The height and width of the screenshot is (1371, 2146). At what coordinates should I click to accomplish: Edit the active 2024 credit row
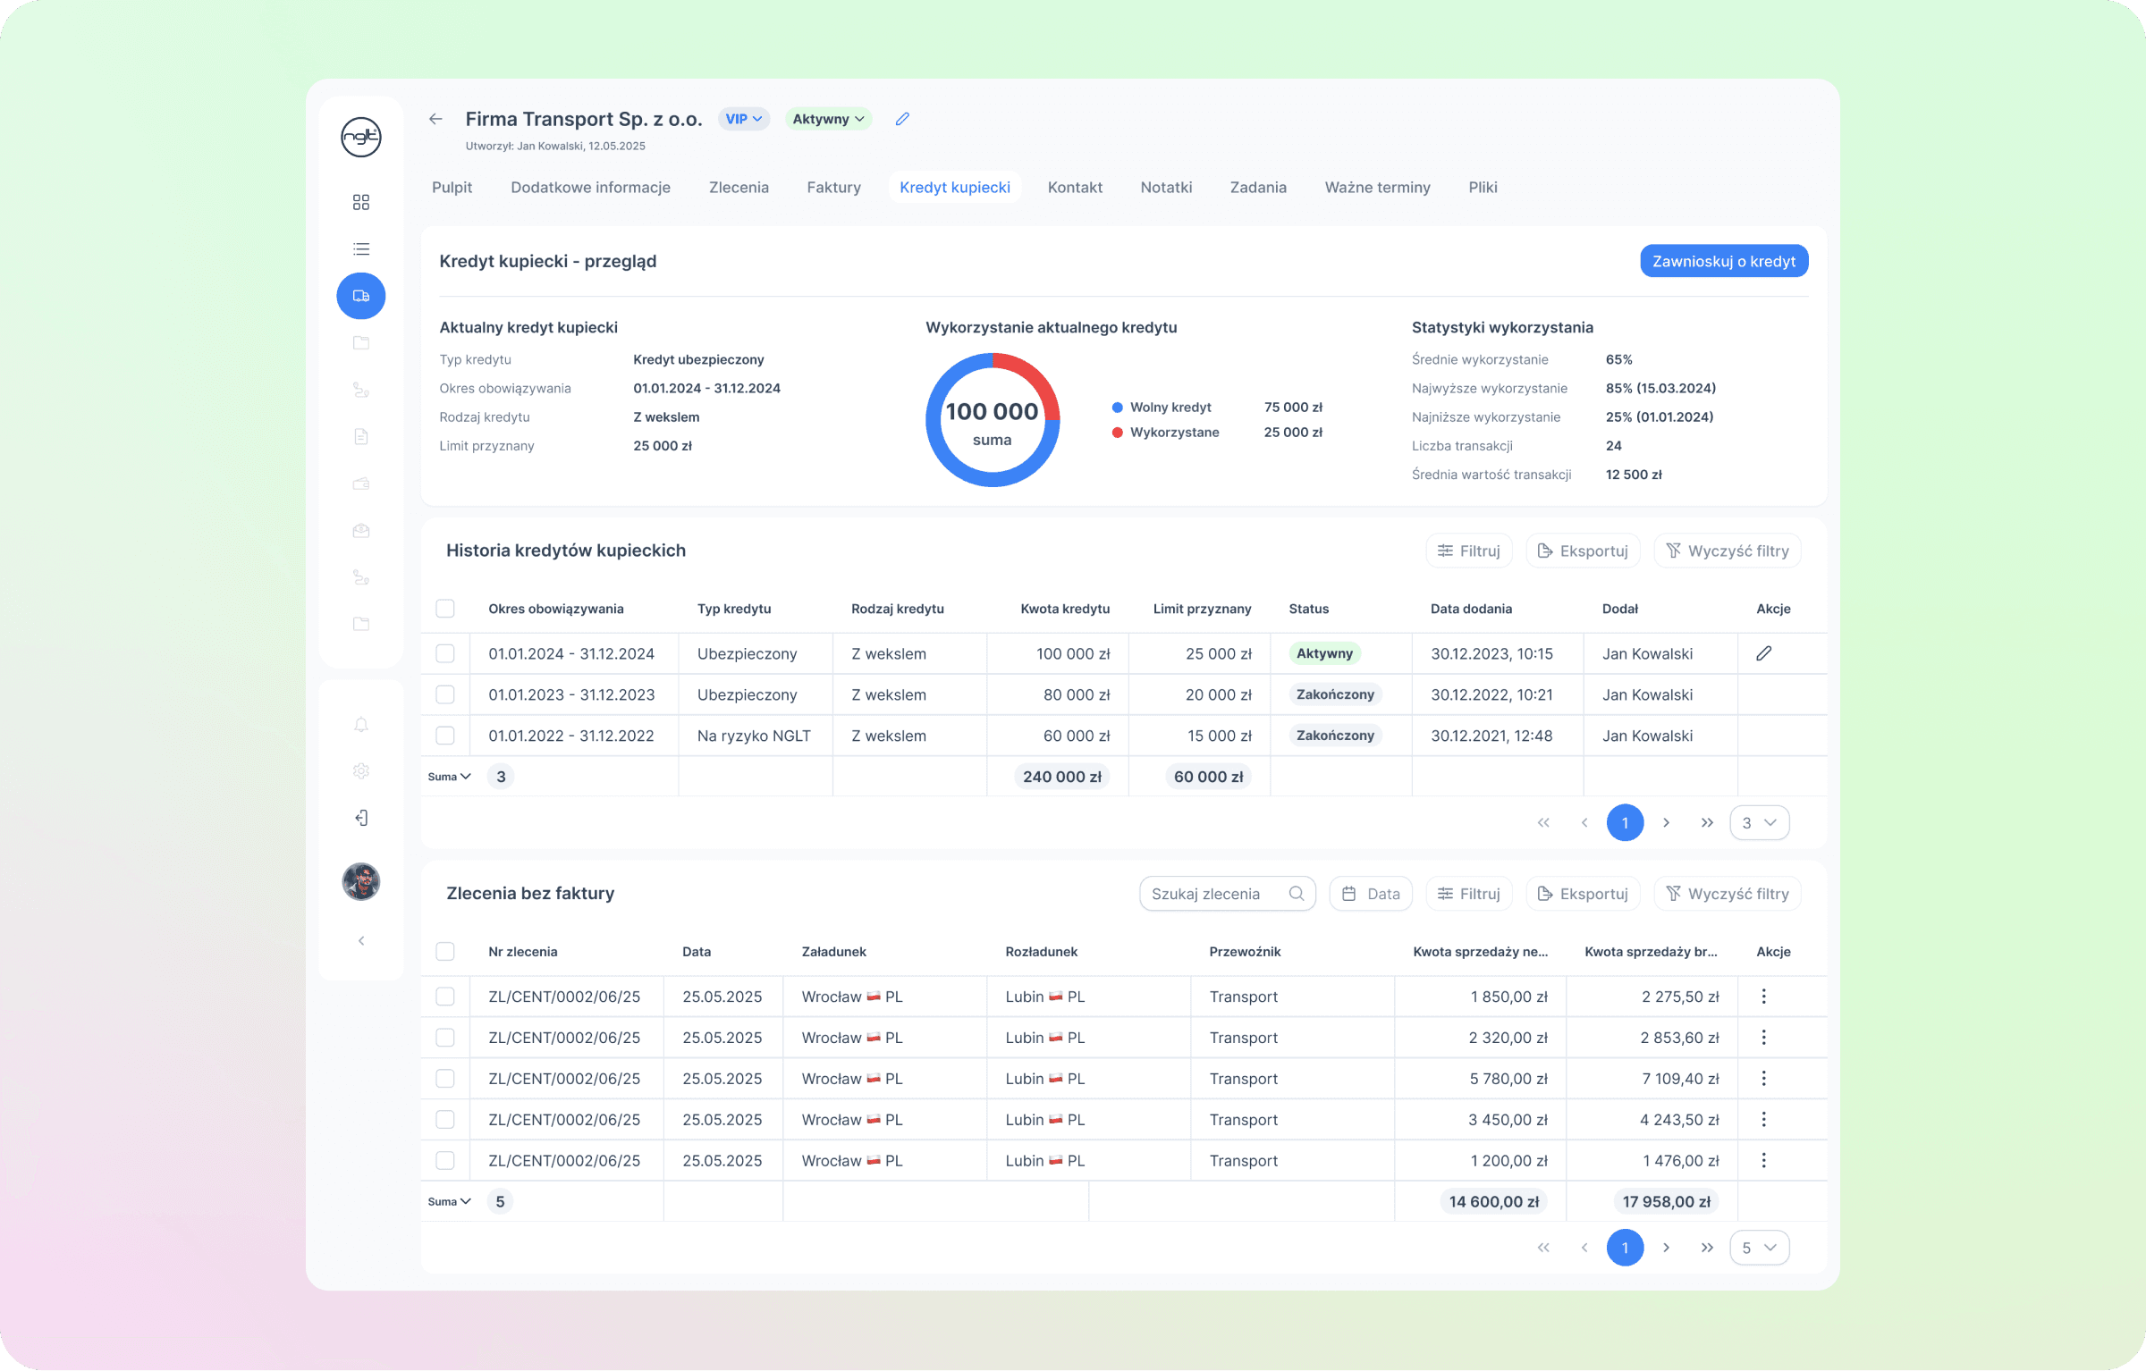pyautogui.click(x=1763, y=653)
